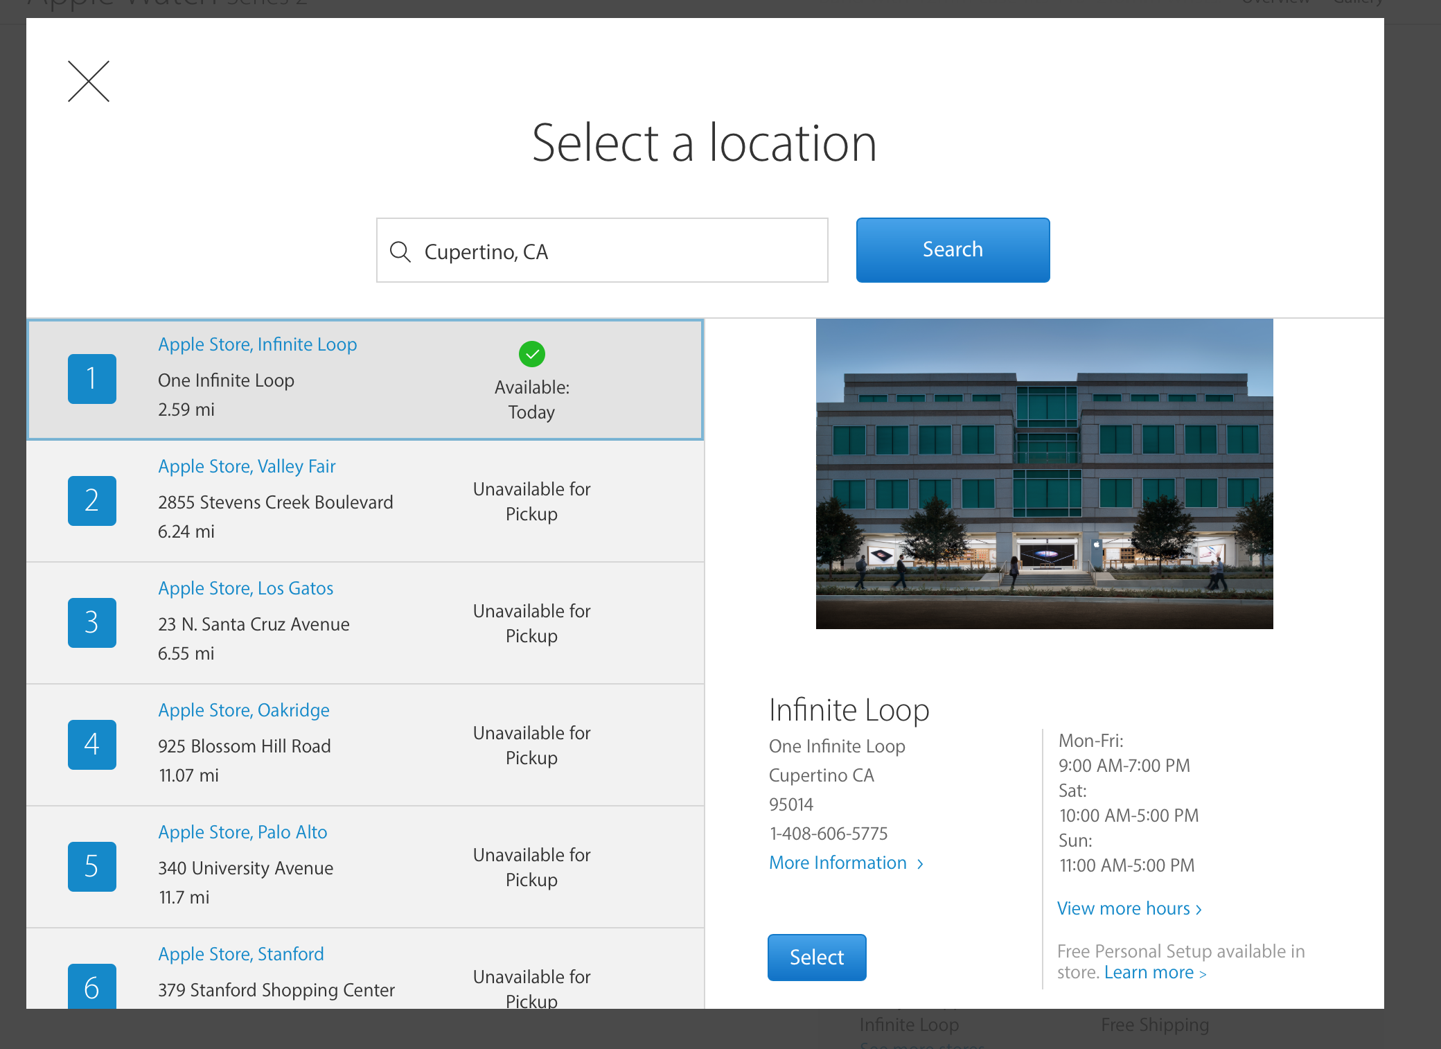
Task: Click the number 2 store badge
Action: click(x=92, y=501)
